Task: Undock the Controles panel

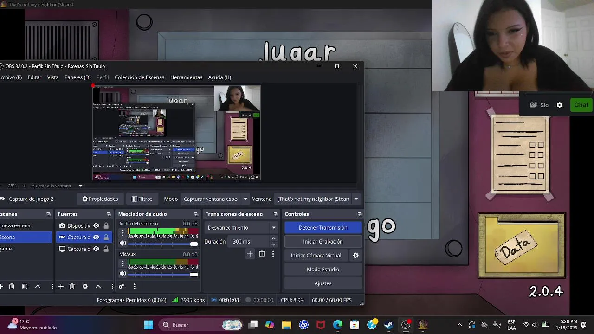Action: pos(360,214)
